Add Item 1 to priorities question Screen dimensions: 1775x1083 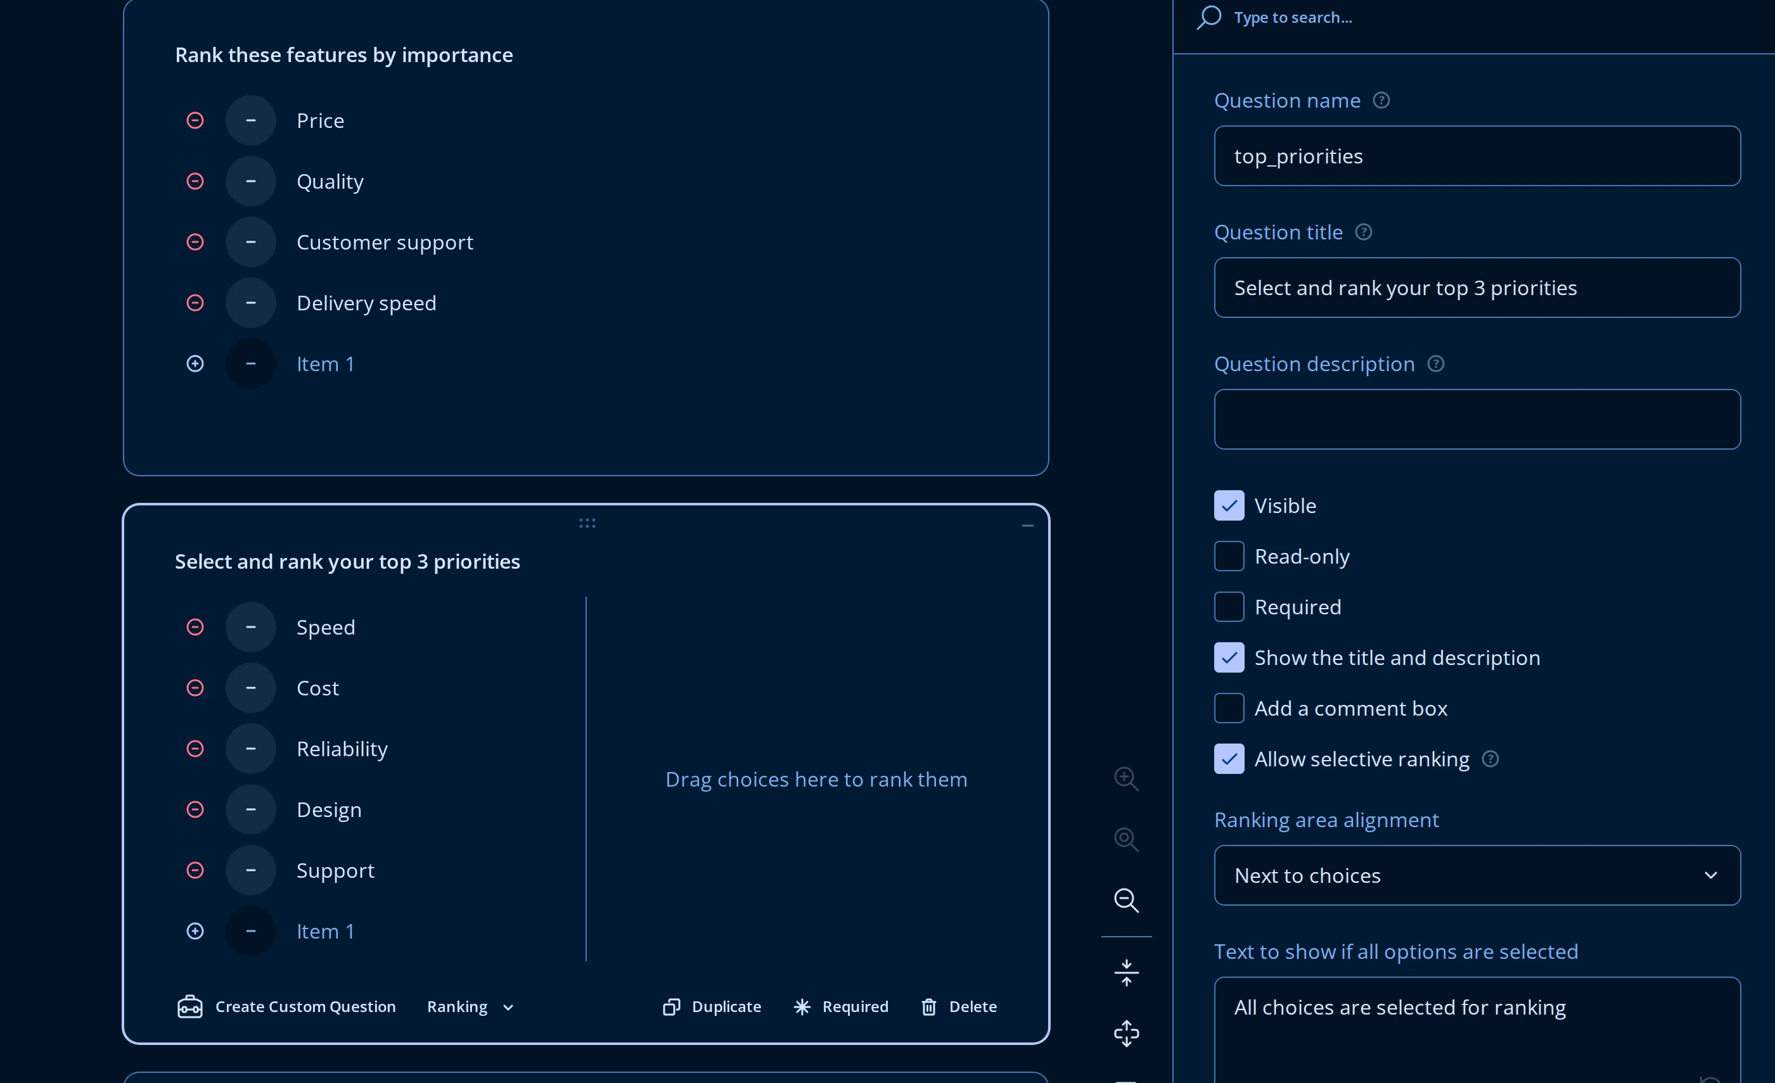click(x=195, y=931)
